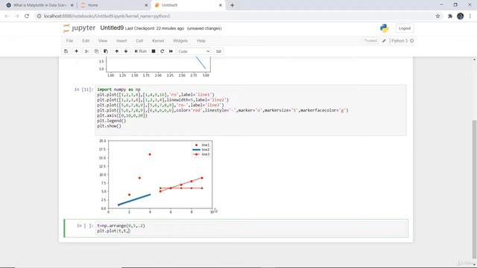Bookmark this page star icon

437,16
